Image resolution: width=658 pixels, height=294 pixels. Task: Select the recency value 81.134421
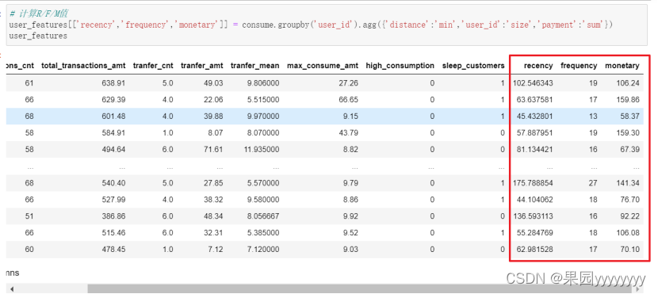click(534, 149)
